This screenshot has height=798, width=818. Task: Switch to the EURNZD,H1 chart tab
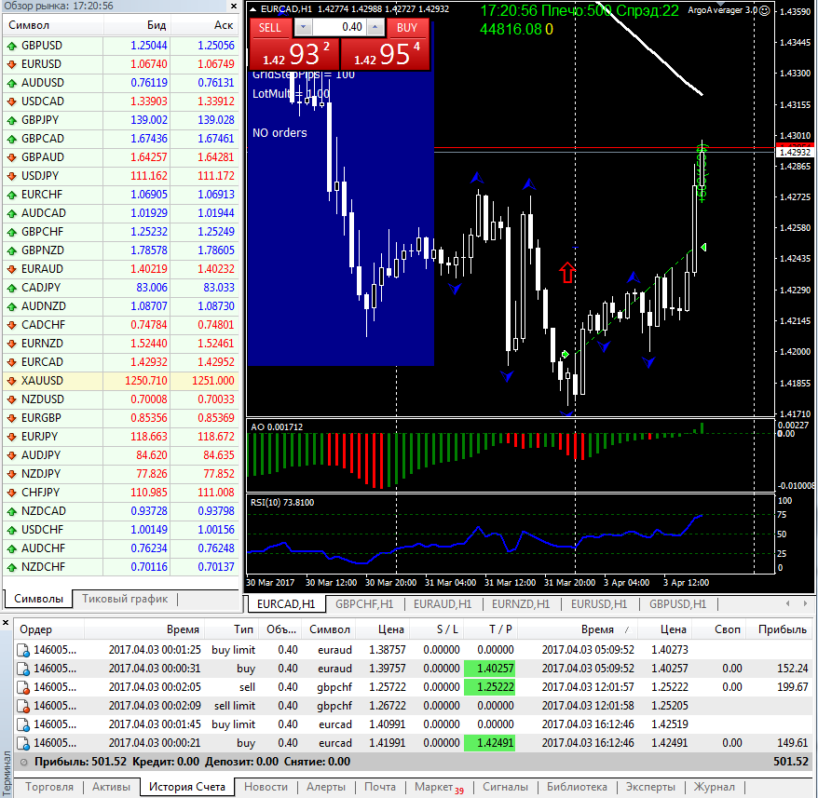coord(521,604)
